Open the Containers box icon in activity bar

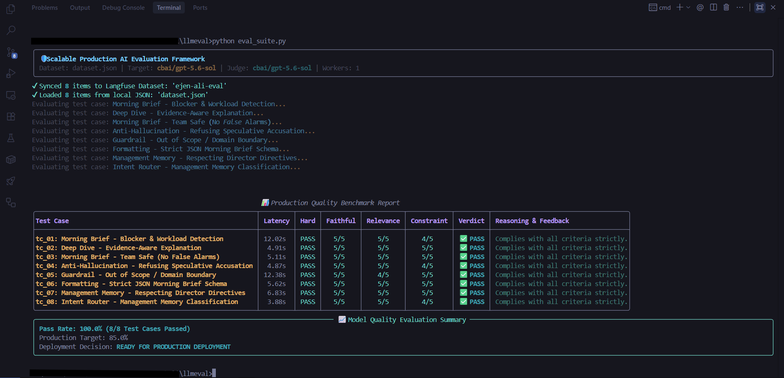click(11, 159)
